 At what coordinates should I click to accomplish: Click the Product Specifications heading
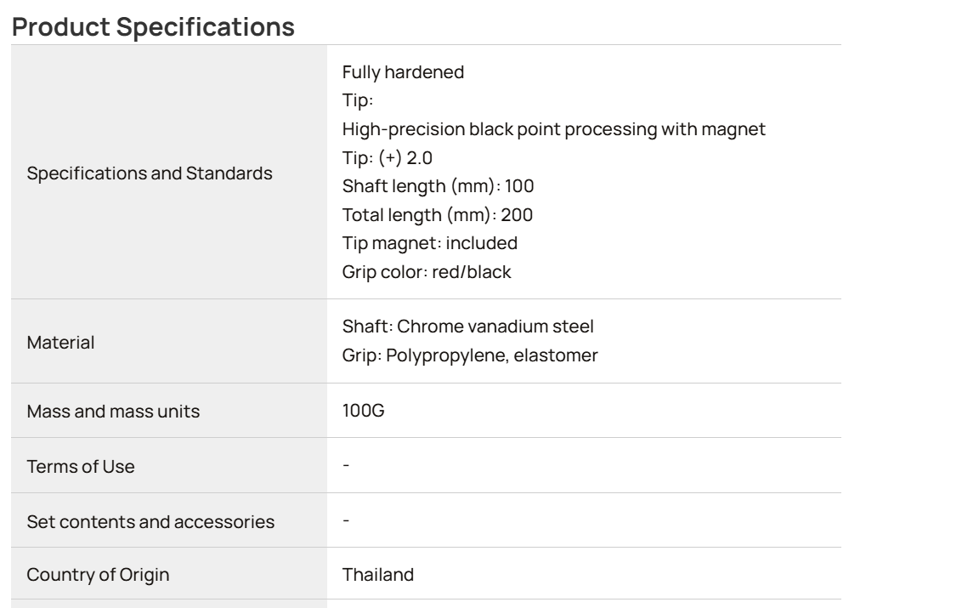pos(153,27)
